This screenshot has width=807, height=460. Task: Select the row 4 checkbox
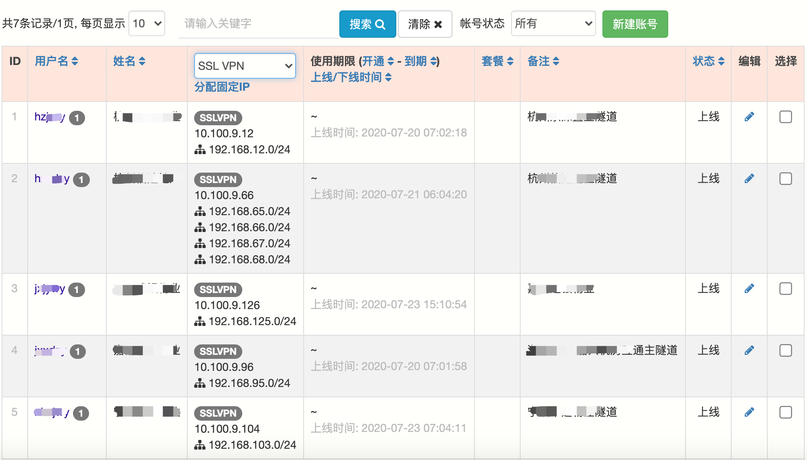(785, 350)
